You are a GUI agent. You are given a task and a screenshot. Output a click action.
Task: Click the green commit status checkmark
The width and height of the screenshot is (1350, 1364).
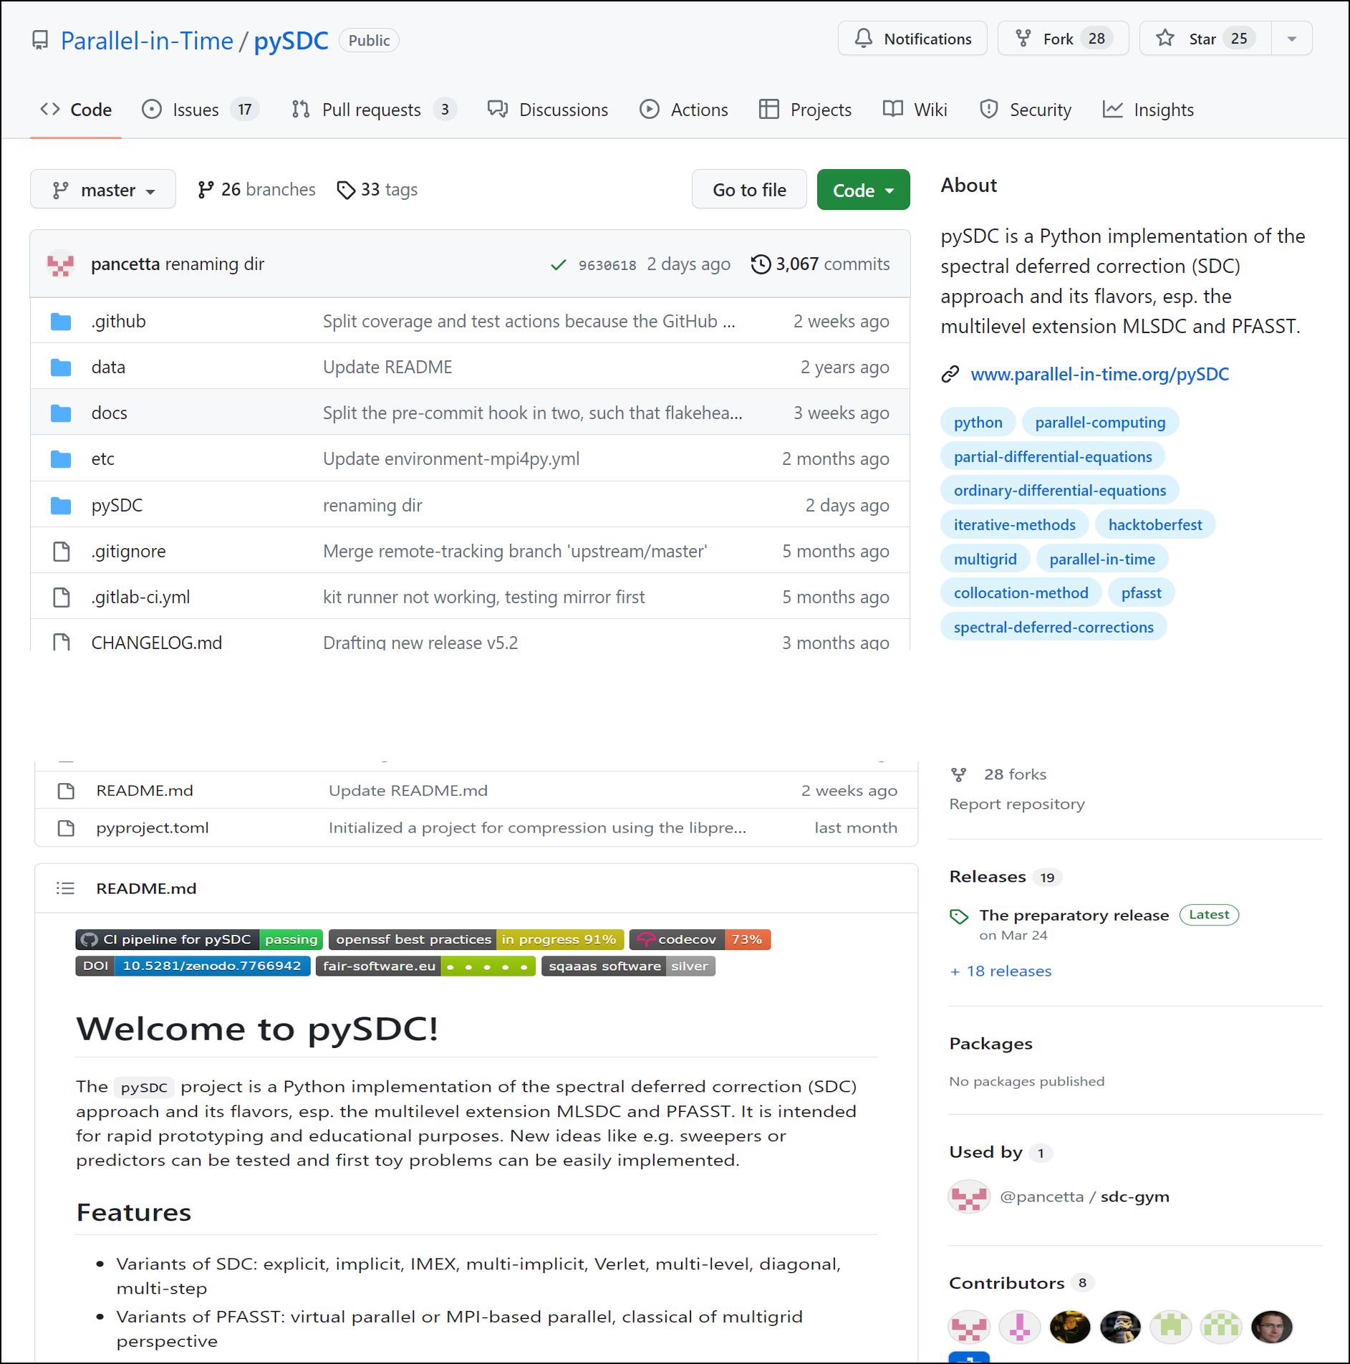click(x=558, y=265)
